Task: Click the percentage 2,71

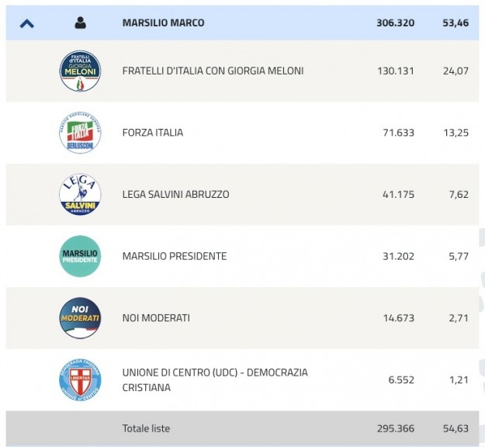Action: (x=459, y=318)
